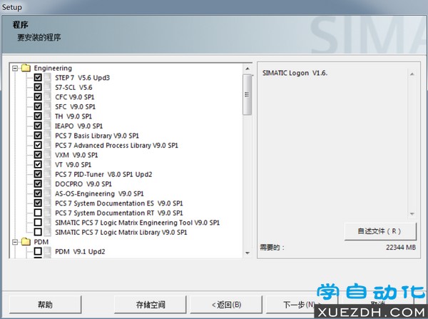The image size is (428, 319).
Task: Click the Engineering folder icon
Action: 26,68
